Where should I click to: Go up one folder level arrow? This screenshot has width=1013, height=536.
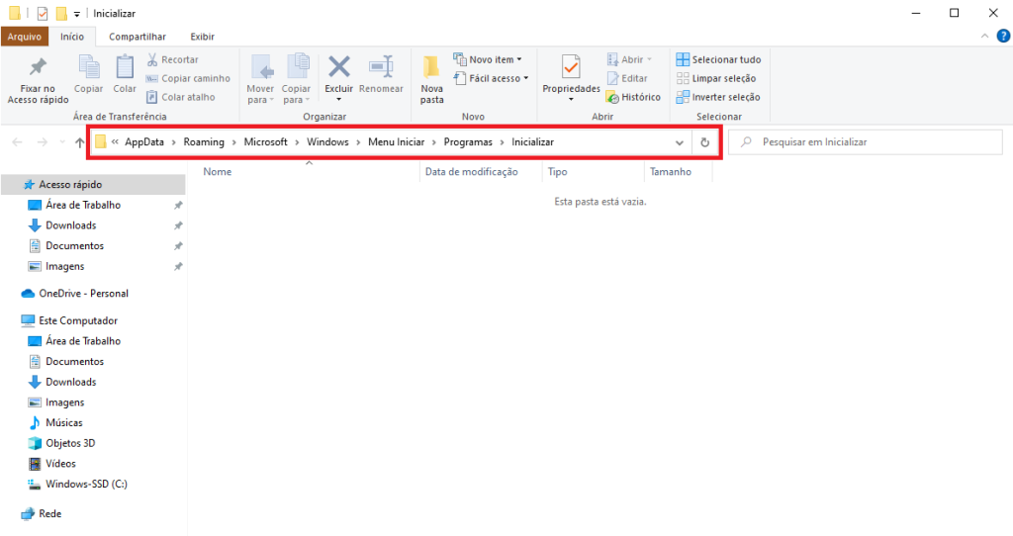[x=79, y=142]
